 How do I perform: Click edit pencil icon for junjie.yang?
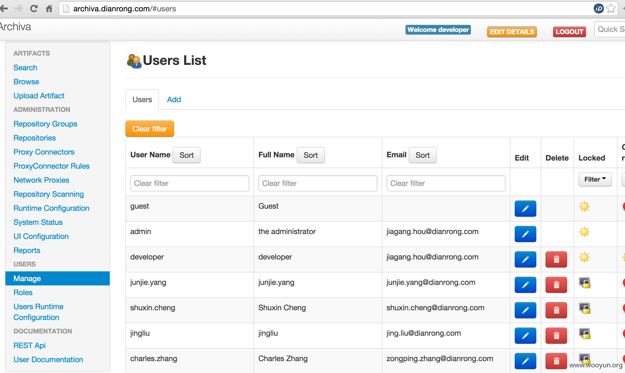pyautogui.click(x=525, y=285)
